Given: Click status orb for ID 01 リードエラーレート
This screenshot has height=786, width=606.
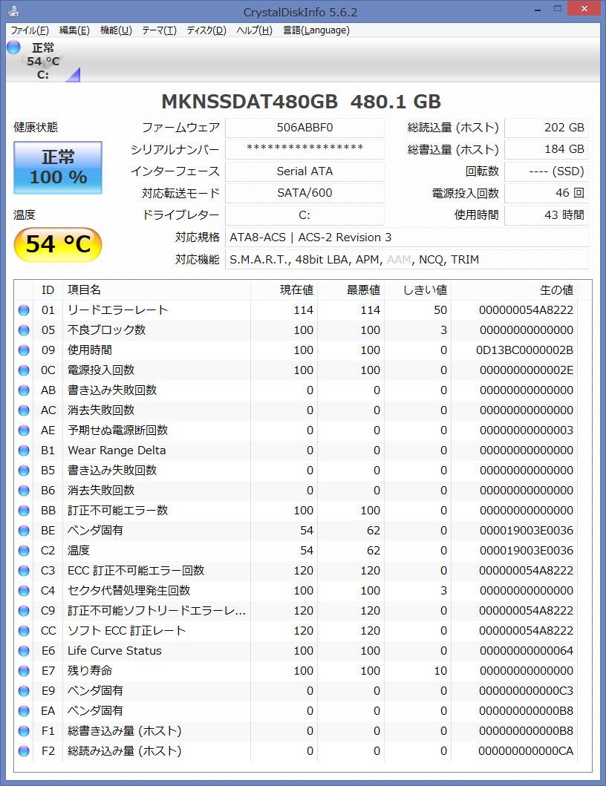Looking at the screenshot, I should point(24,310).
